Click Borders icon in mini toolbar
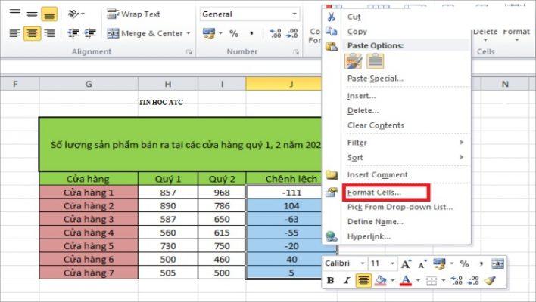 pyautogui.click(x=432, y=281)
